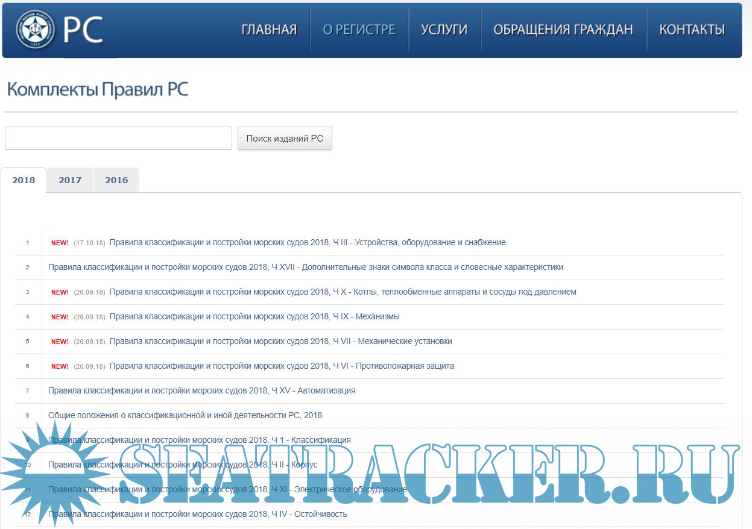Open the ГЛАВНАЯ menu item
This screenshot has height=529, width=752.
[x=269, y=30]
